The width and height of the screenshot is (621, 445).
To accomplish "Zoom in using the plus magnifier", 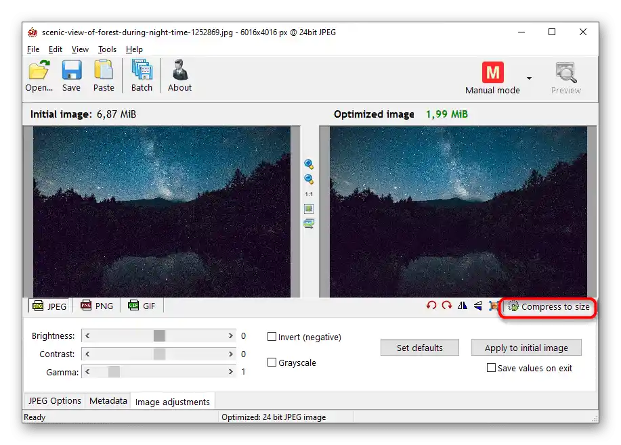I will (309, 164).
